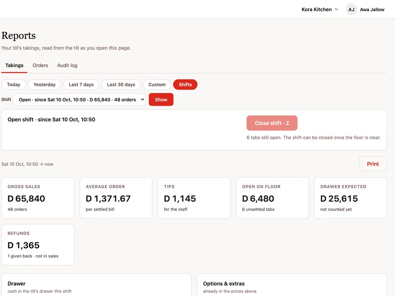Screen dimensions: 395x296
Task: Select the Last 7 days filter
Action: [x=81, y=85]
